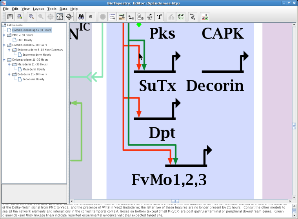Click the Add Gene toolbar icon
This screenshot has height=219, width=298.
122,16
